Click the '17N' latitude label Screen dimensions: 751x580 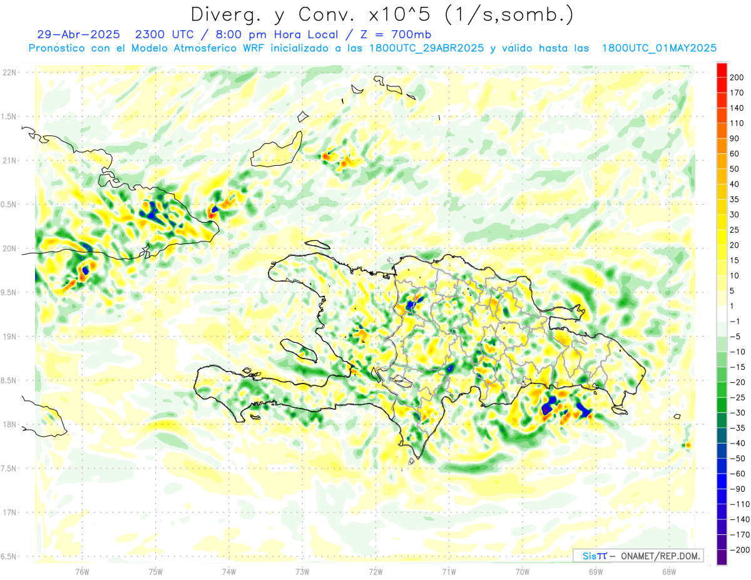click(x=9, y=512)
